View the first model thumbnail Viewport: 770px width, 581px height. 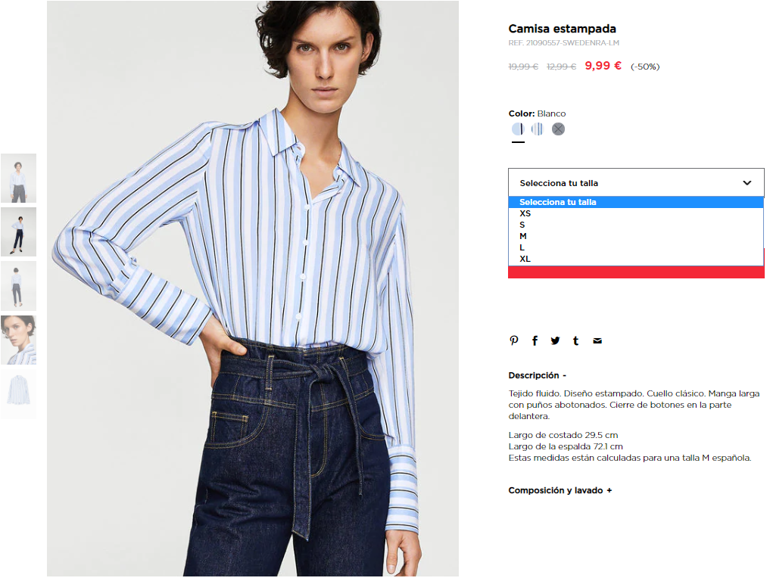point(19,178)
